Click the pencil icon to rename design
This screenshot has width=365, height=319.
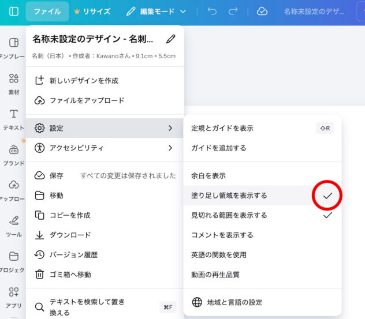(170, 39)
